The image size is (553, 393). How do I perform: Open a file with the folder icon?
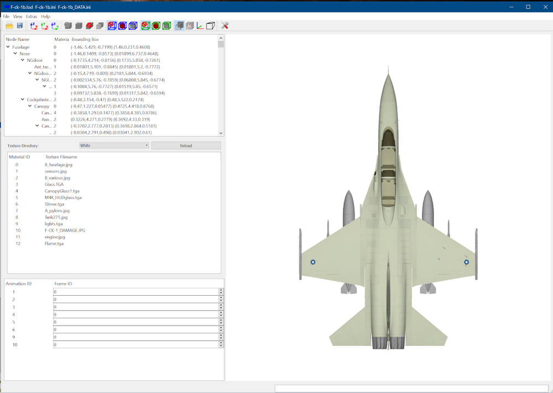pyautogui.click(x=9, y=26)
